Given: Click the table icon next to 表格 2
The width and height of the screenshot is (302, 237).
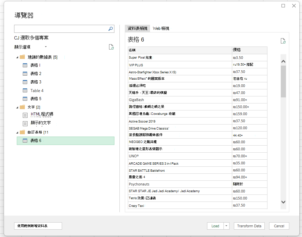Looking at the screenshot, I should pos(25,74).
